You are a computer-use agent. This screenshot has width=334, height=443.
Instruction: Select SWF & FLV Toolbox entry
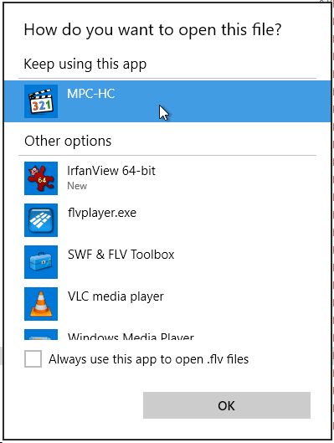167,262
